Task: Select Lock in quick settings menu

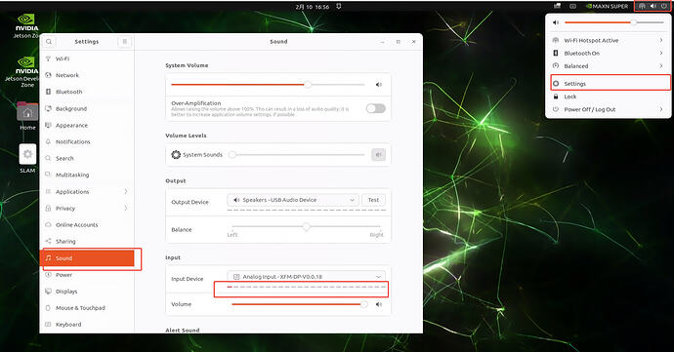Action: pos(609,97)
